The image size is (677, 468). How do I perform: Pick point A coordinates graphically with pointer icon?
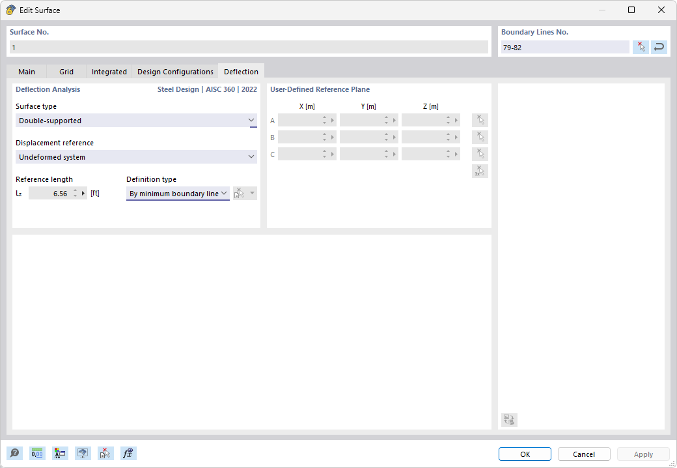[x=480, y=120]
